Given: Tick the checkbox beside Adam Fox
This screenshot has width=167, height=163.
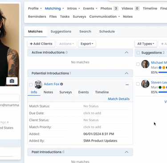Looking at the screenshot, I should pyautogui.click(x=31, y=85).
